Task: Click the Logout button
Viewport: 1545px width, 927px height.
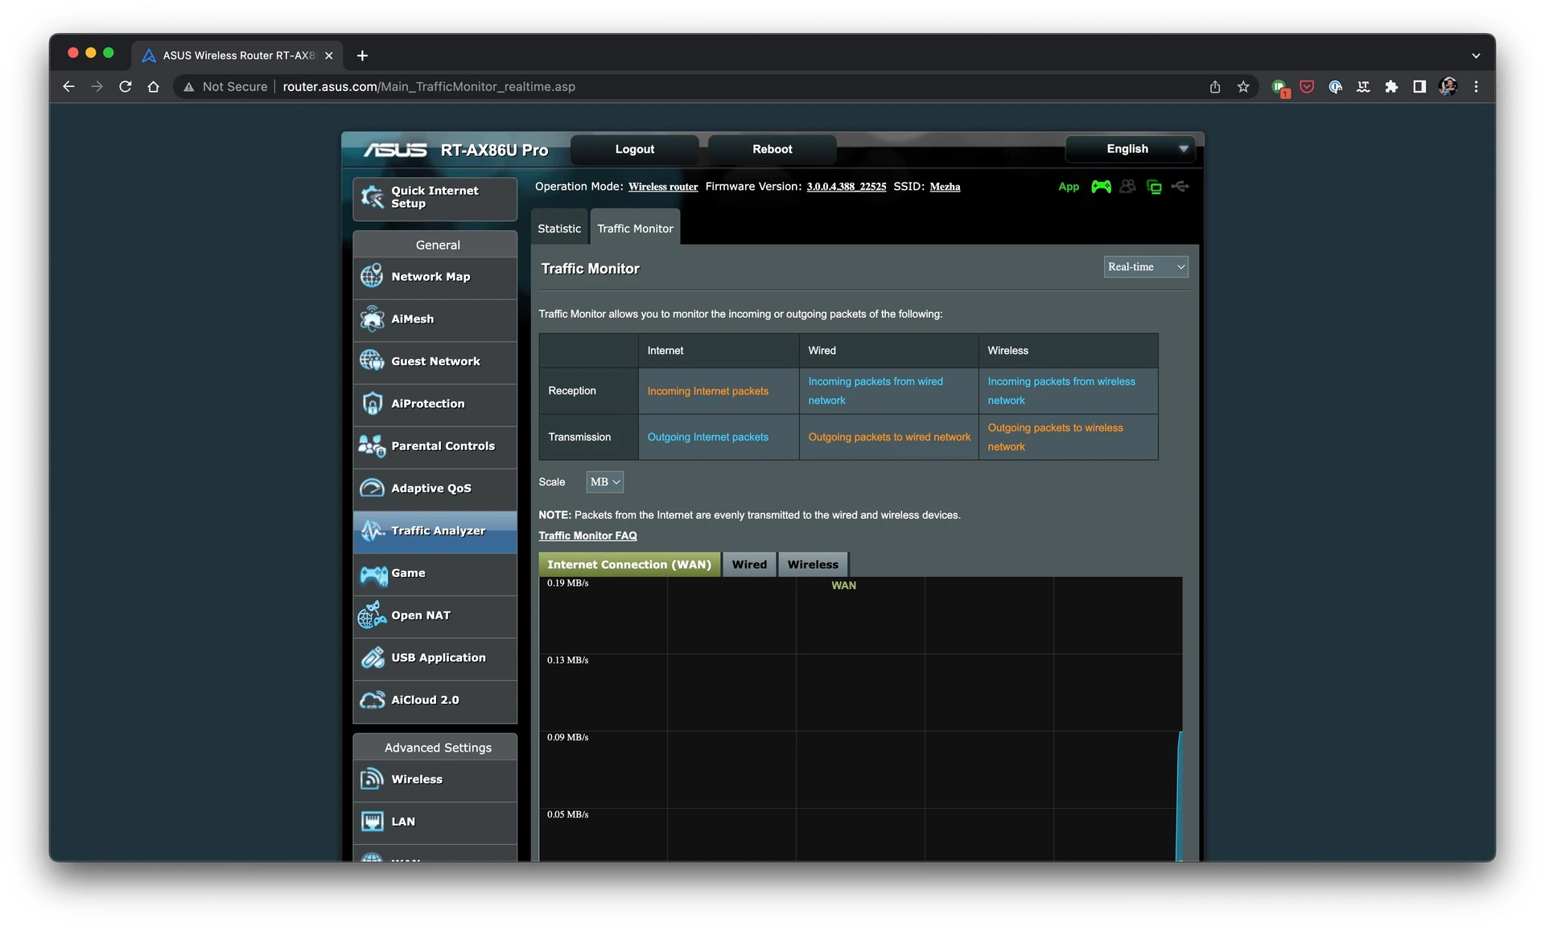Action: click(635, 150)
